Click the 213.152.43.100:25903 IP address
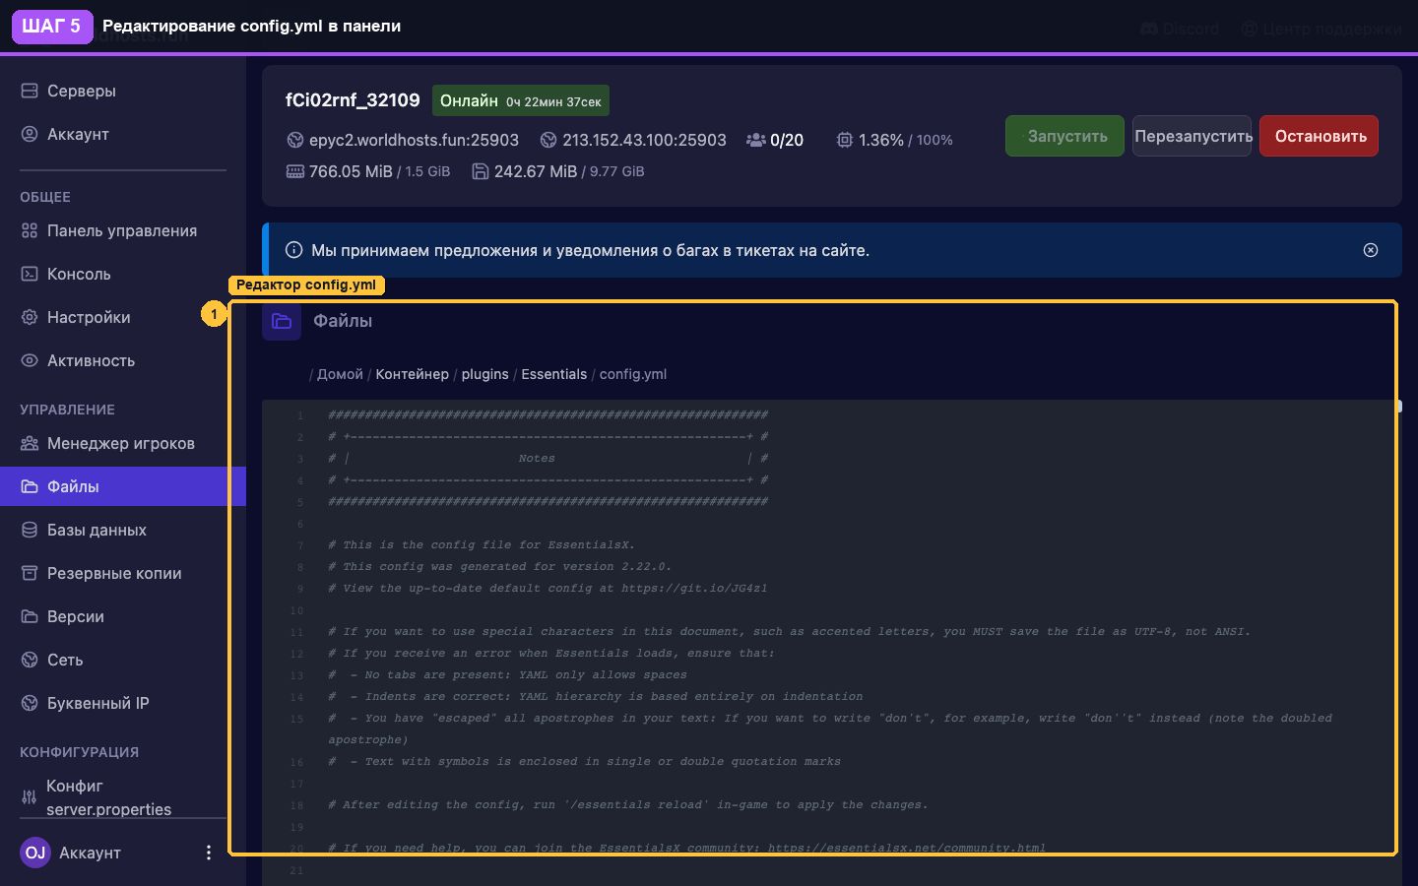Screen dimensions: 1418x886 click(644, 140)
